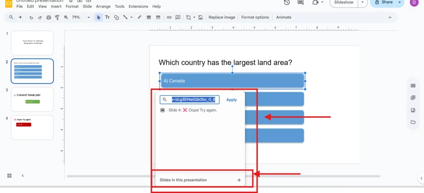
Task: Click the print icon in toolbar
Action: [x=49, y=17]
